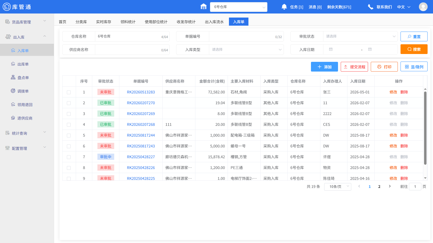Open the 入库类型 select dropdown
433x243 pixels.
click(x=246, y=50)
